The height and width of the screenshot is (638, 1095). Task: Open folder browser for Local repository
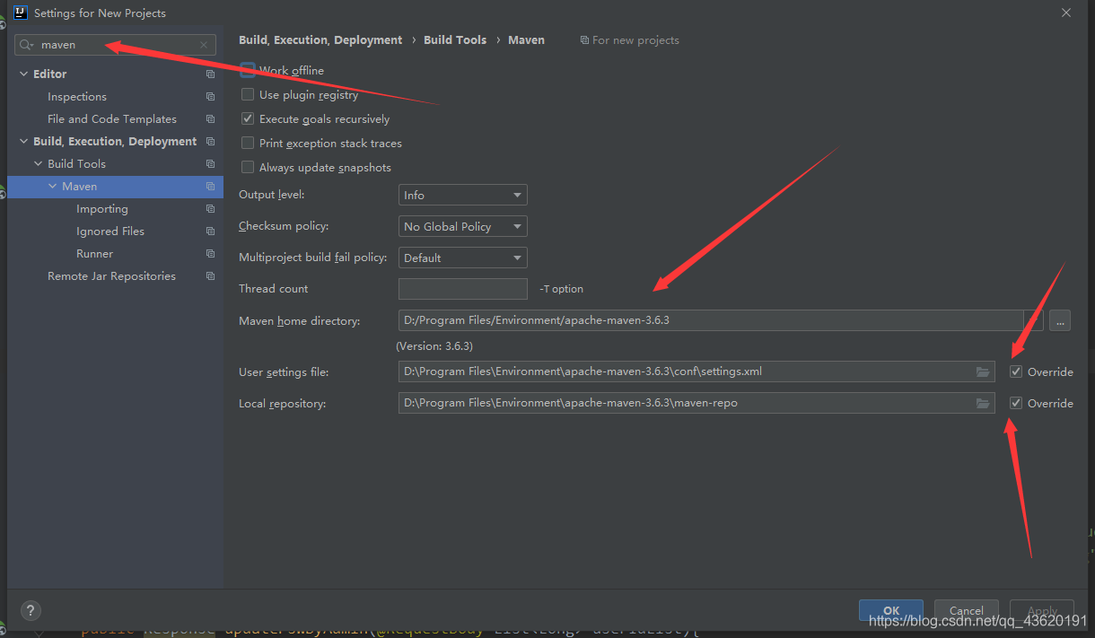coord(983,403)
